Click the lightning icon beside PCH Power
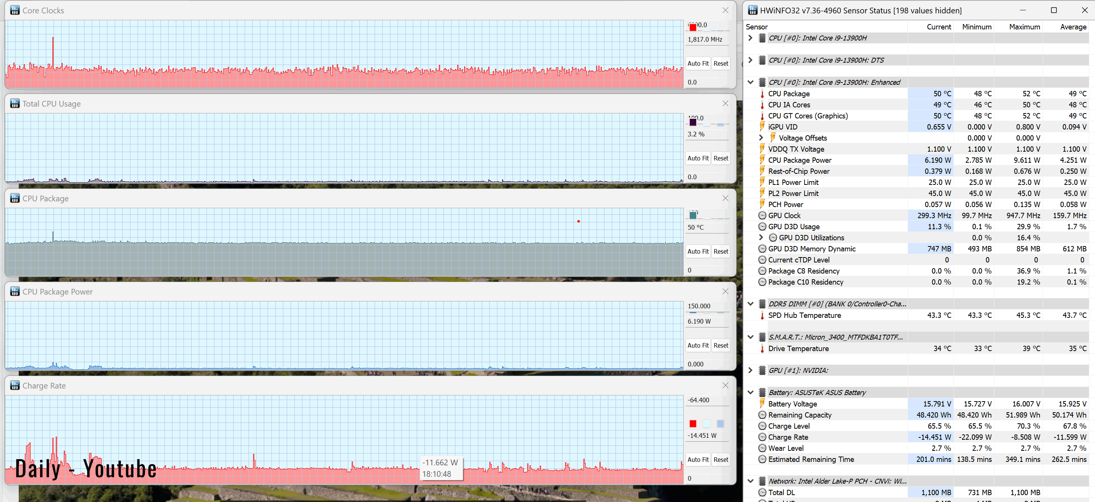 (x=762, y=204)
